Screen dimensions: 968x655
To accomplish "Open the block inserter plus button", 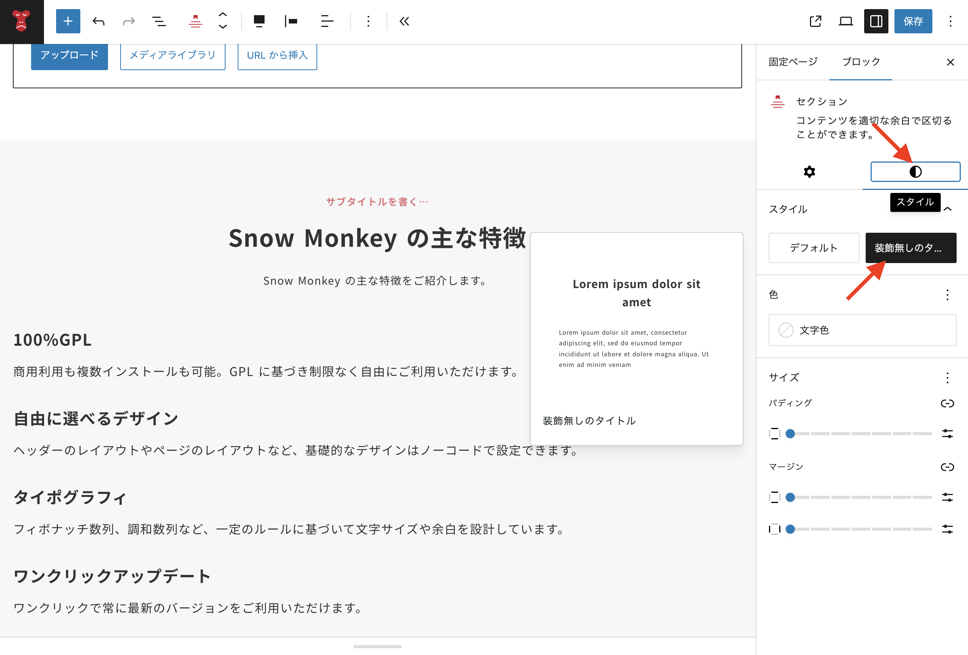I will click(x=68, y=21).
